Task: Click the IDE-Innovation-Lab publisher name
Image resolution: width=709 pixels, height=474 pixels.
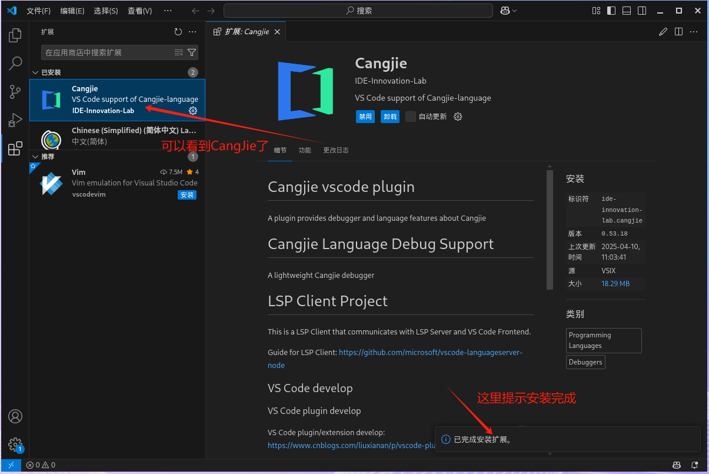Action: [391, 81]
